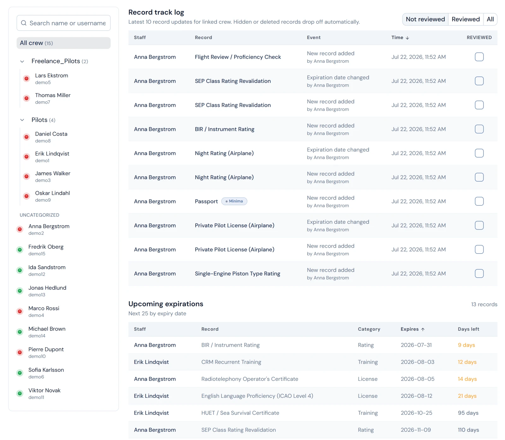Click Erik Lindqvist's red status dot in sidebar
Image resolution: width=505 pixels, height=440 pixels.
(27, 157)
